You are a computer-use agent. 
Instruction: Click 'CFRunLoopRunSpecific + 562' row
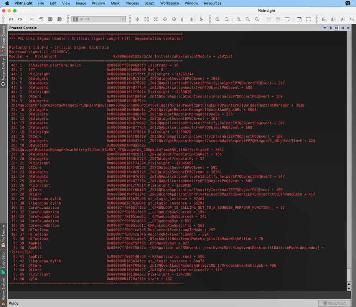(x=108, y=226)
